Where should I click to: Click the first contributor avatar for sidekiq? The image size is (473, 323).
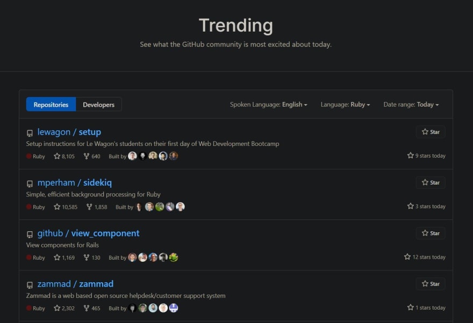click(x=139, y=207)
